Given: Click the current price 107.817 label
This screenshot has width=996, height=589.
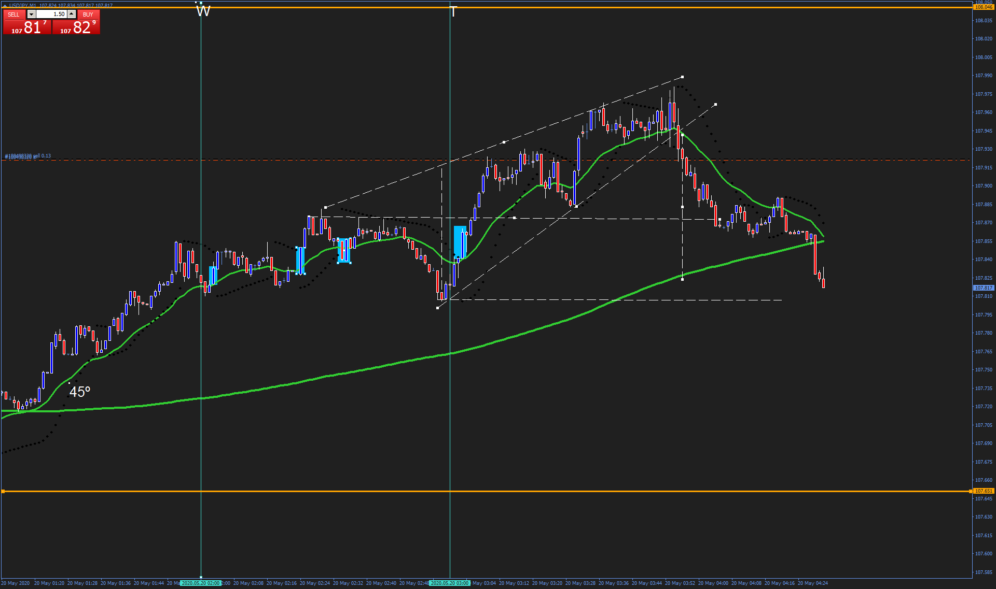Looking at the screenshot, I should tap(983, 288).
